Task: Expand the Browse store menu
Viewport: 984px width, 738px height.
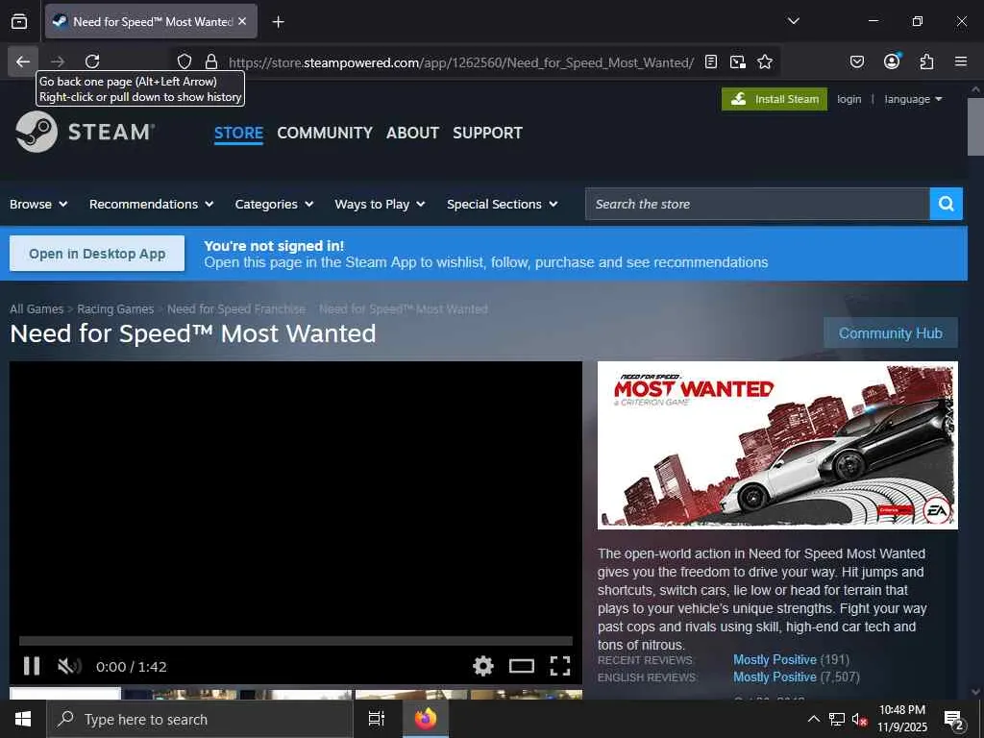Action: pos(38,204)
